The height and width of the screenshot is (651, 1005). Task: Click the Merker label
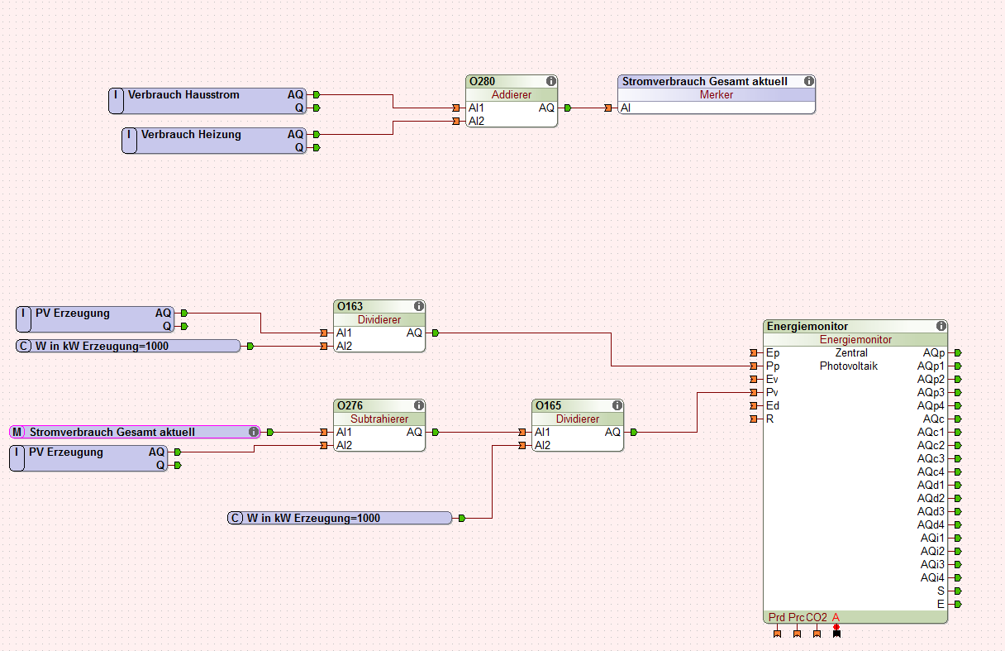coord(717,94)
